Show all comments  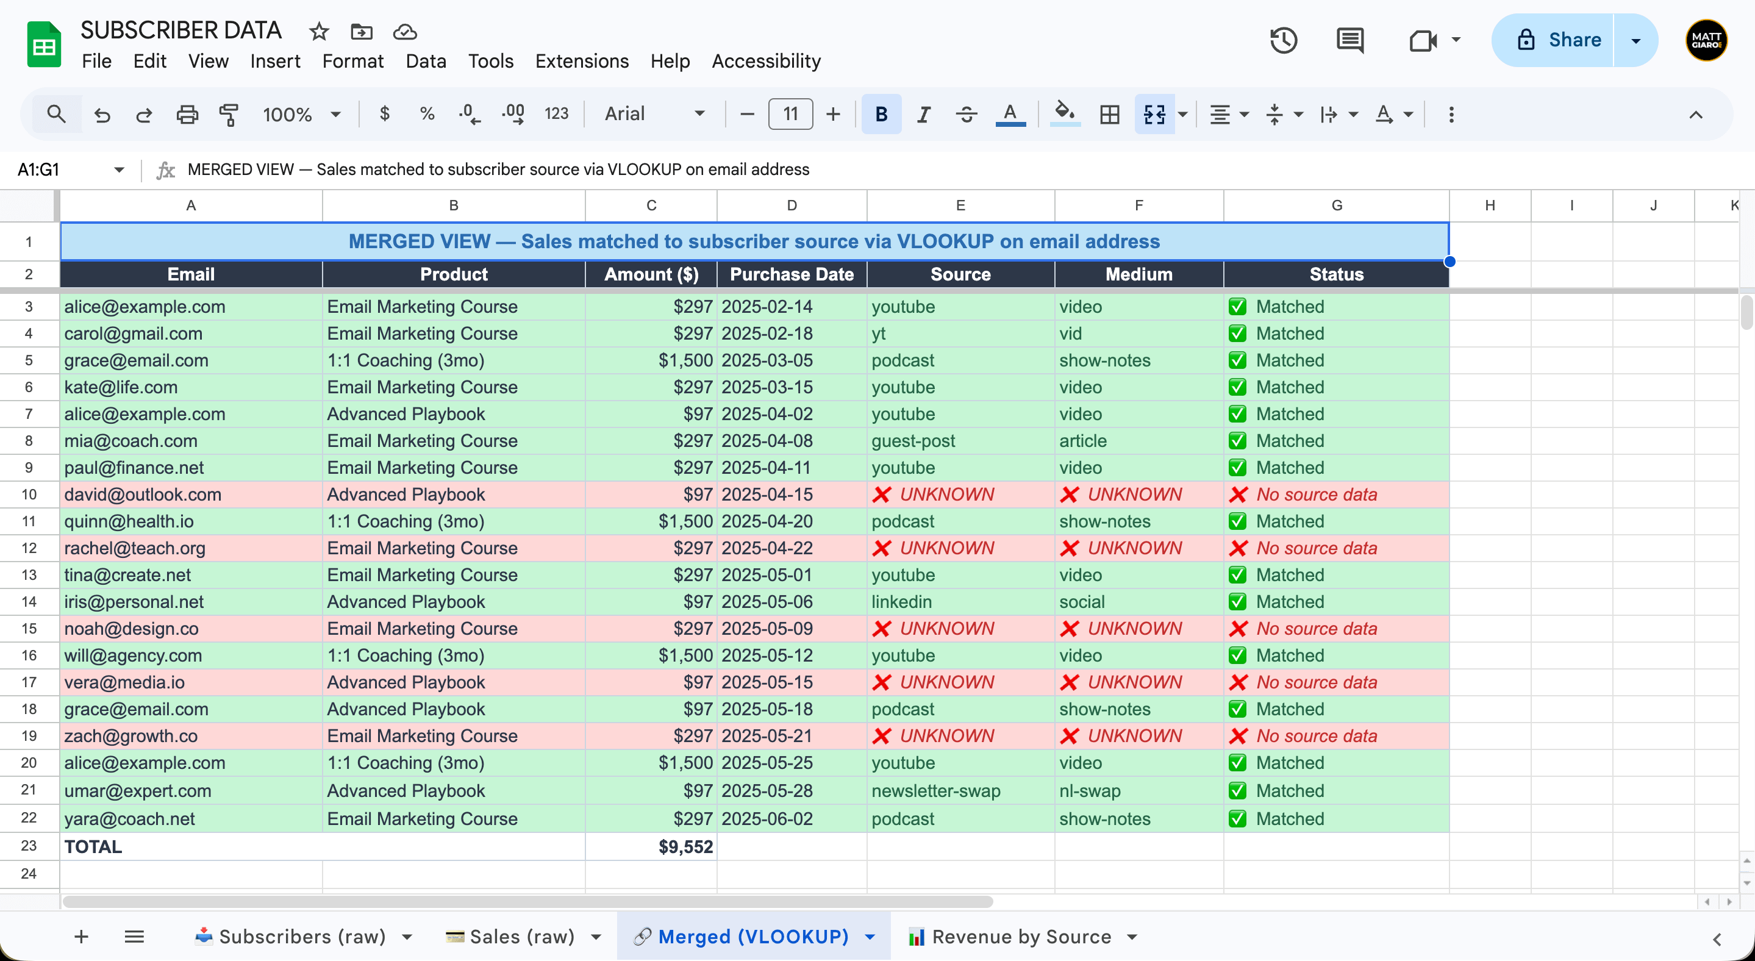tap(1349, 41)
